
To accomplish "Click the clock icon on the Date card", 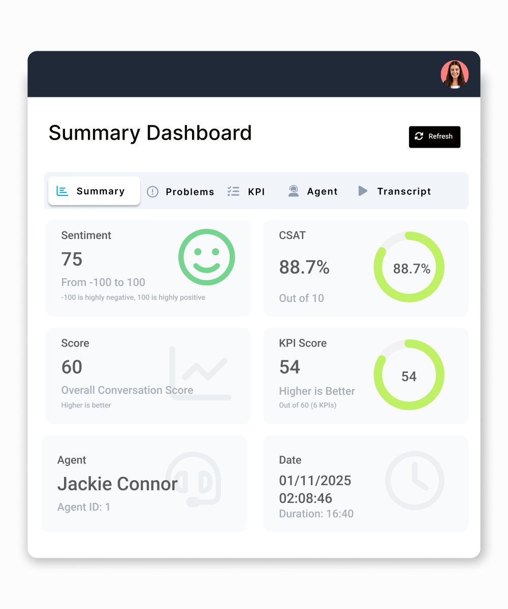I will pos(415,481).
